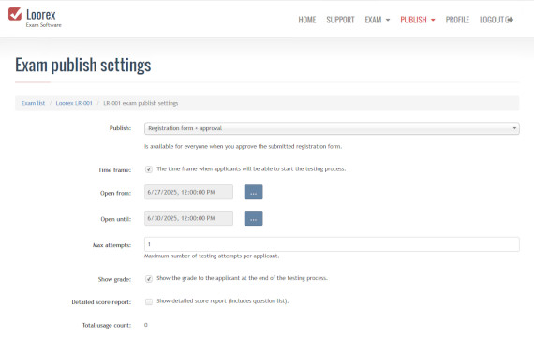Open the HOME menu item
The height and width of the screenshot is (337, 534).
(x=307, y=20)
